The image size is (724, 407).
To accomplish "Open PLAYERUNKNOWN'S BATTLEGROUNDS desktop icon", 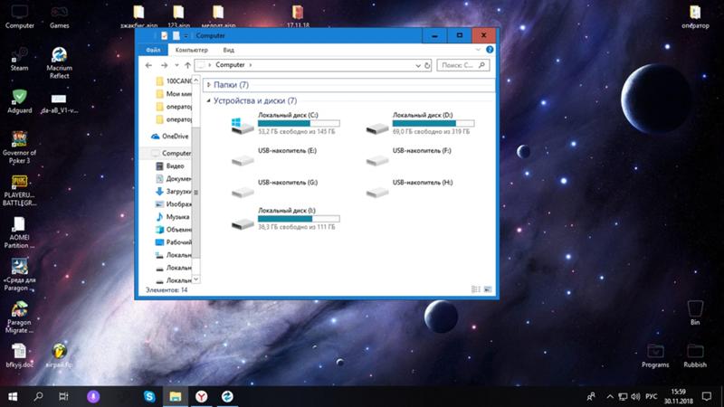I will click(19, 190).
